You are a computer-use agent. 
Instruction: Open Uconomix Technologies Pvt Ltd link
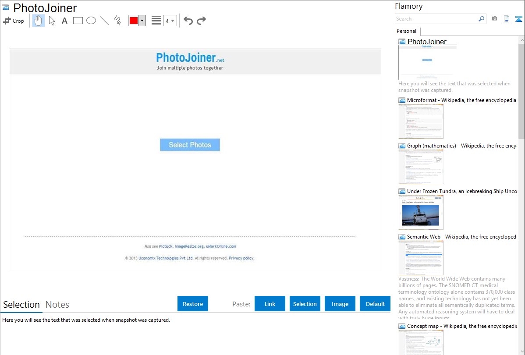point(166,258)
